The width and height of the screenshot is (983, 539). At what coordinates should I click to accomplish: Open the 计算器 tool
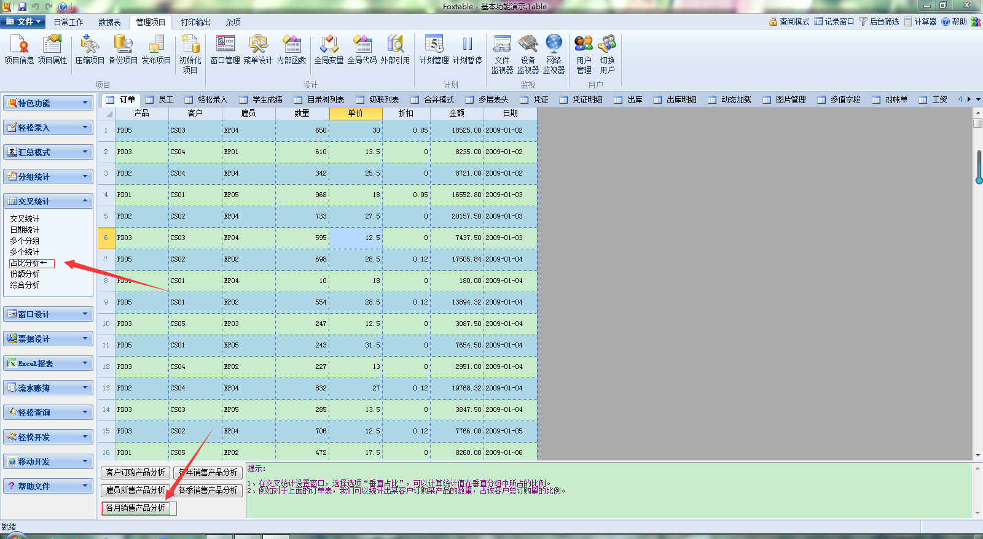[920, 21]
